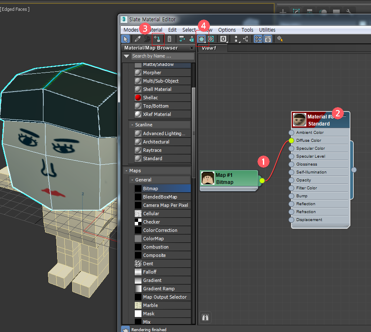The width and height of the screenshot is (371, 332).
Task: Open the Utilities wrench tab in command panel
Action: pyautogui.click(x=348, y=11)
